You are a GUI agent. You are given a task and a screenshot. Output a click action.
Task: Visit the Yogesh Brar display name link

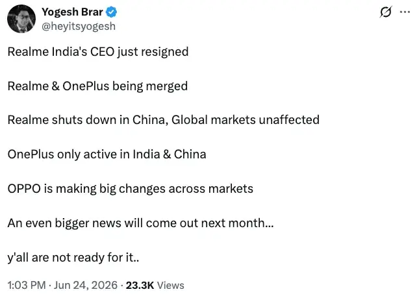pyautogui.click(x=72, y=12)
